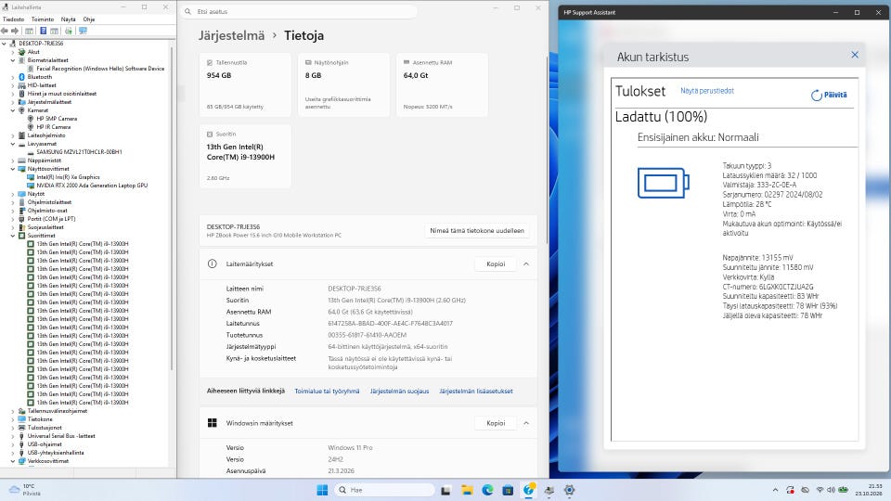Expand the Akut category

tap(13, 52)
